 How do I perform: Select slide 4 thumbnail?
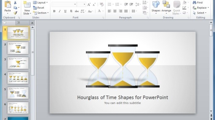(x=18, y=78)
